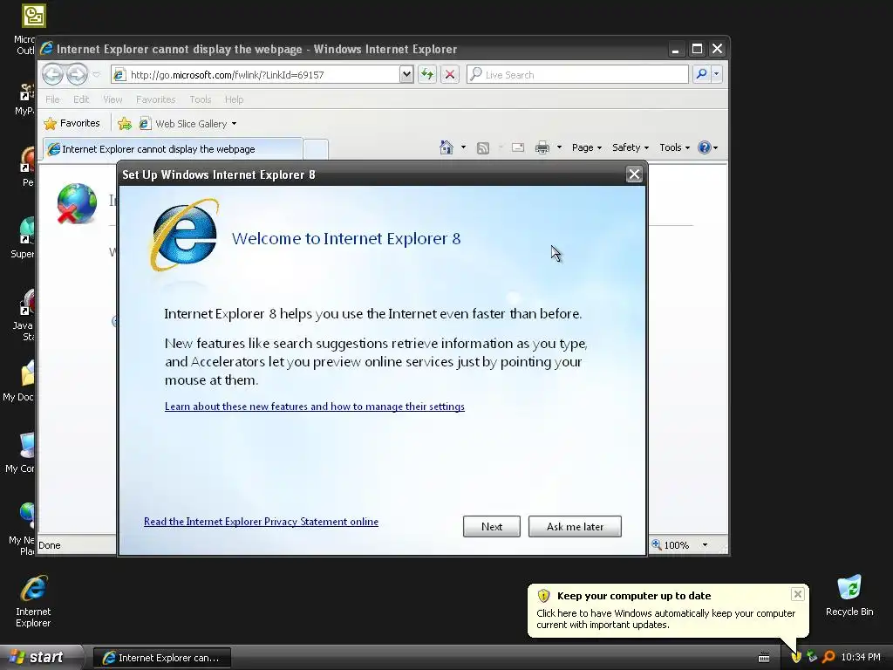Viewport: 893px width, 670px height.
Task: Click the RSS Feeds icon
Action: pyautogui.click(x=483, y=148)
